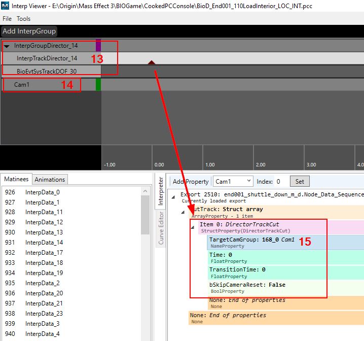Select the Time: 0 property
364x341 pixels.
[285, 258]
